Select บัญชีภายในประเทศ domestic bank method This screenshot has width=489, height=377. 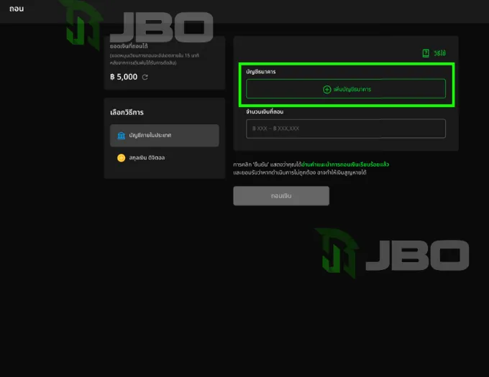click(165, 136)
